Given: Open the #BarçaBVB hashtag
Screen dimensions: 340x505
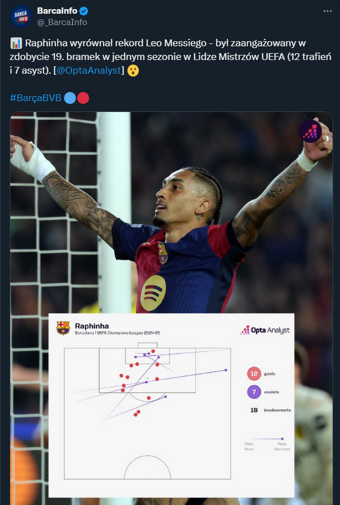Looking at the screenshot, I should [35, 98].
